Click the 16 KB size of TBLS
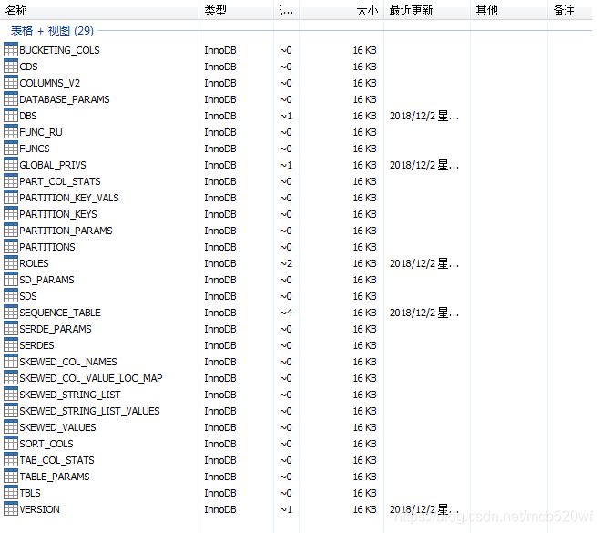The image size is (602, 533). tap(364, 493)
